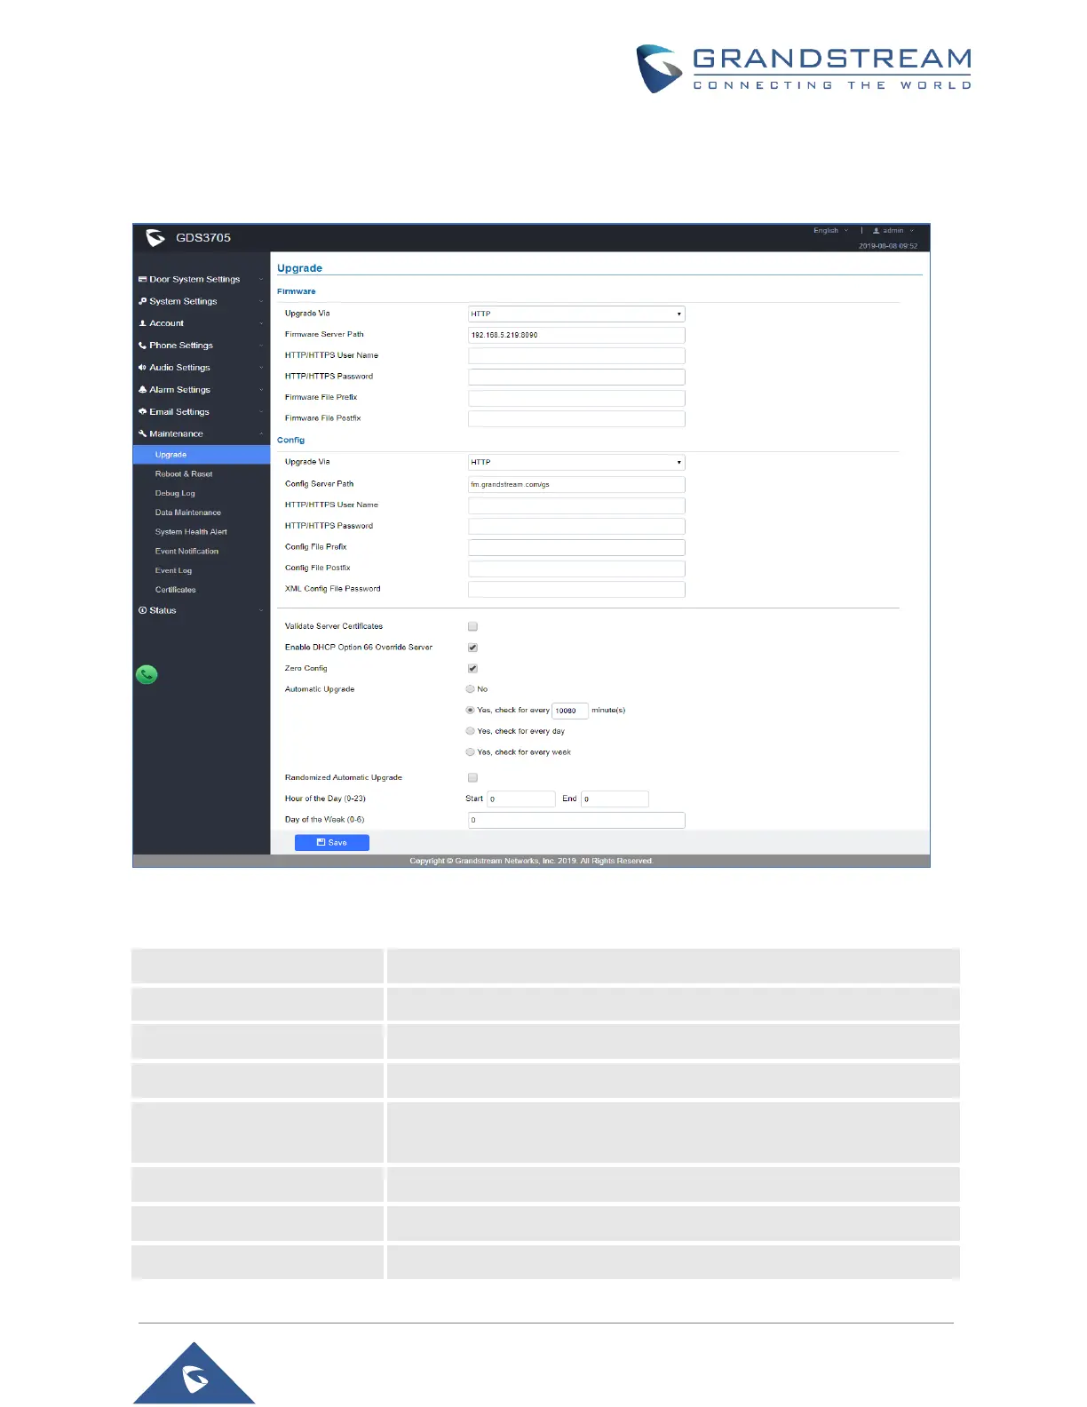
Task: Click the Save button
Action: click(x=332, y=842)
